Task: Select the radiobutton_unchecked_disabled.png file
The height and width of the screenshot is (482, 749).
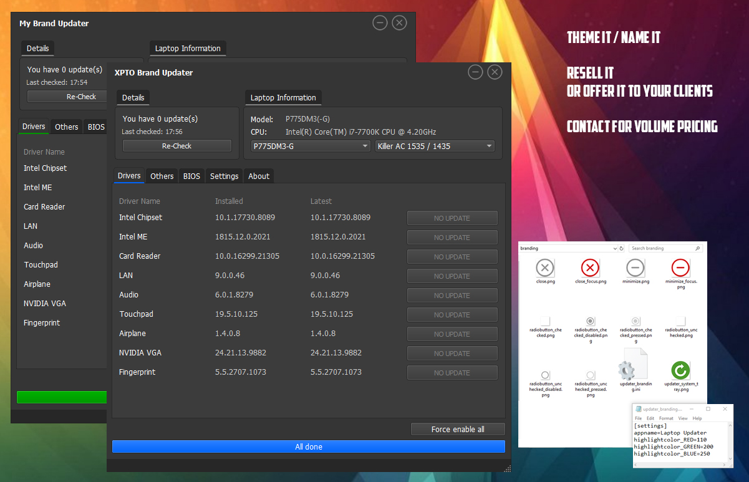Action: 545,375
